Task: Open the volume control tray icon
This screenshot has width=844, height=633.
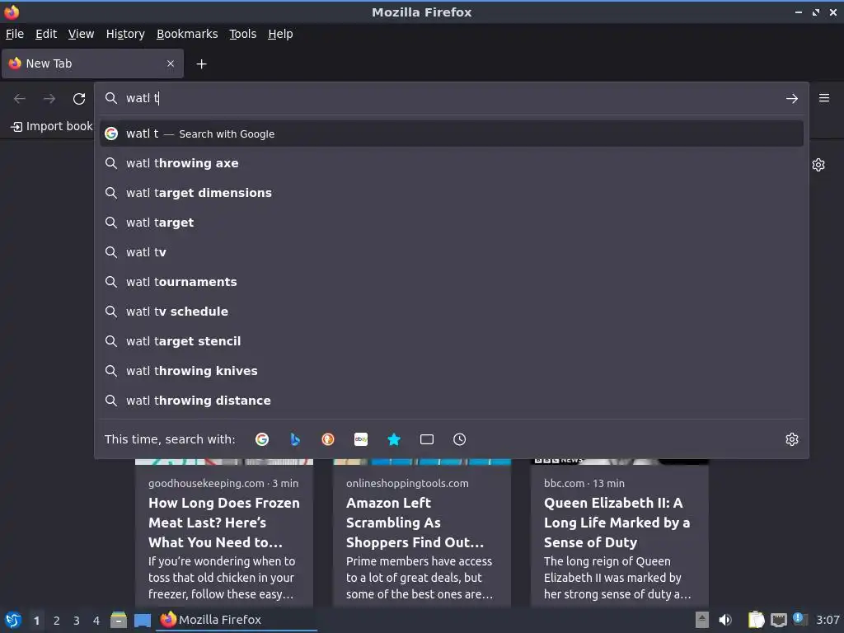Action: pos(725,620)
